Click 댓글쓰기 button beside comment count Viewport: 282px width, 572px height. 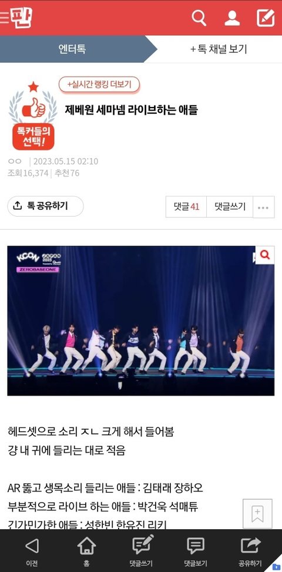pyautogui.click(x=230, y=207)
